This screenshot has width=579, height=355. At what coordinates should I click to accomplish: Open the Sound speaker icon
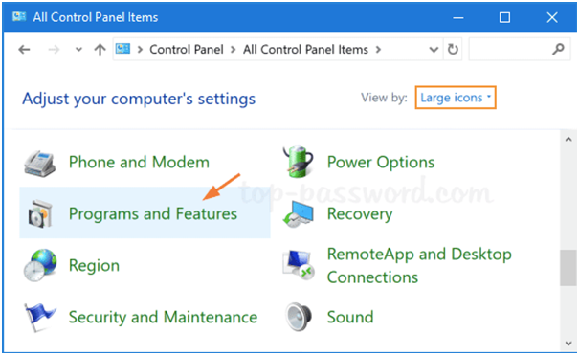[299, 317]
